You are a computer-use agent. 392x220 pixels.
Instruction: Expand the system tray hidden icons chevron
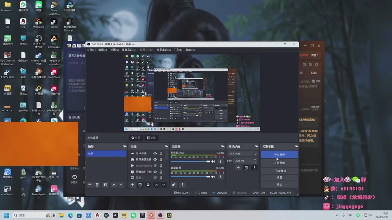[337, 215]
